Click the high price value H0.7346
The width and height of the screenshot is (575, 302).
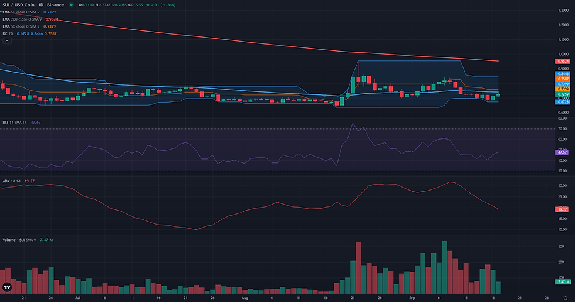click(103, 5)
